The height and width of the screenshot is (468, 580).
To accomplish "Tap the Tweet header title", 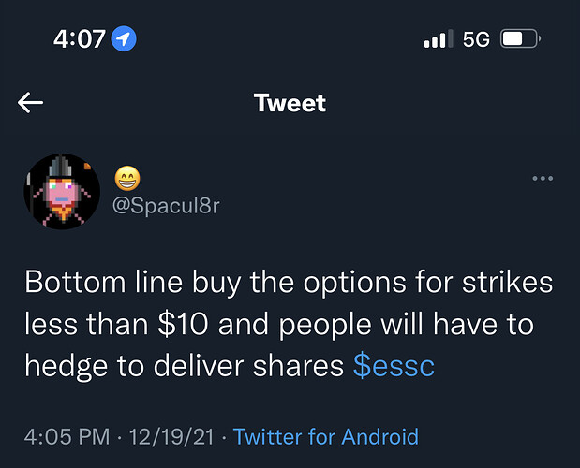I will (x=290, y=103).
